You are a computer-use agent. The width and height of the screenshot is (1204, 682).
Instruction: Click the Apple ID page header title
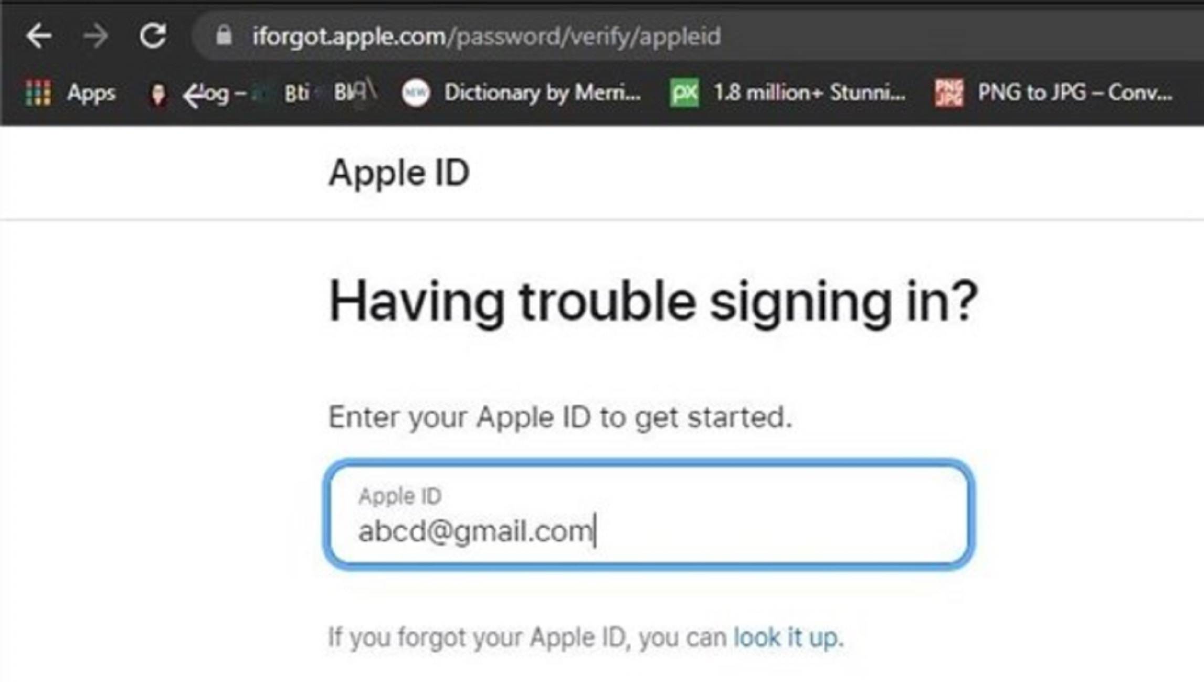[x=399, y=173]
